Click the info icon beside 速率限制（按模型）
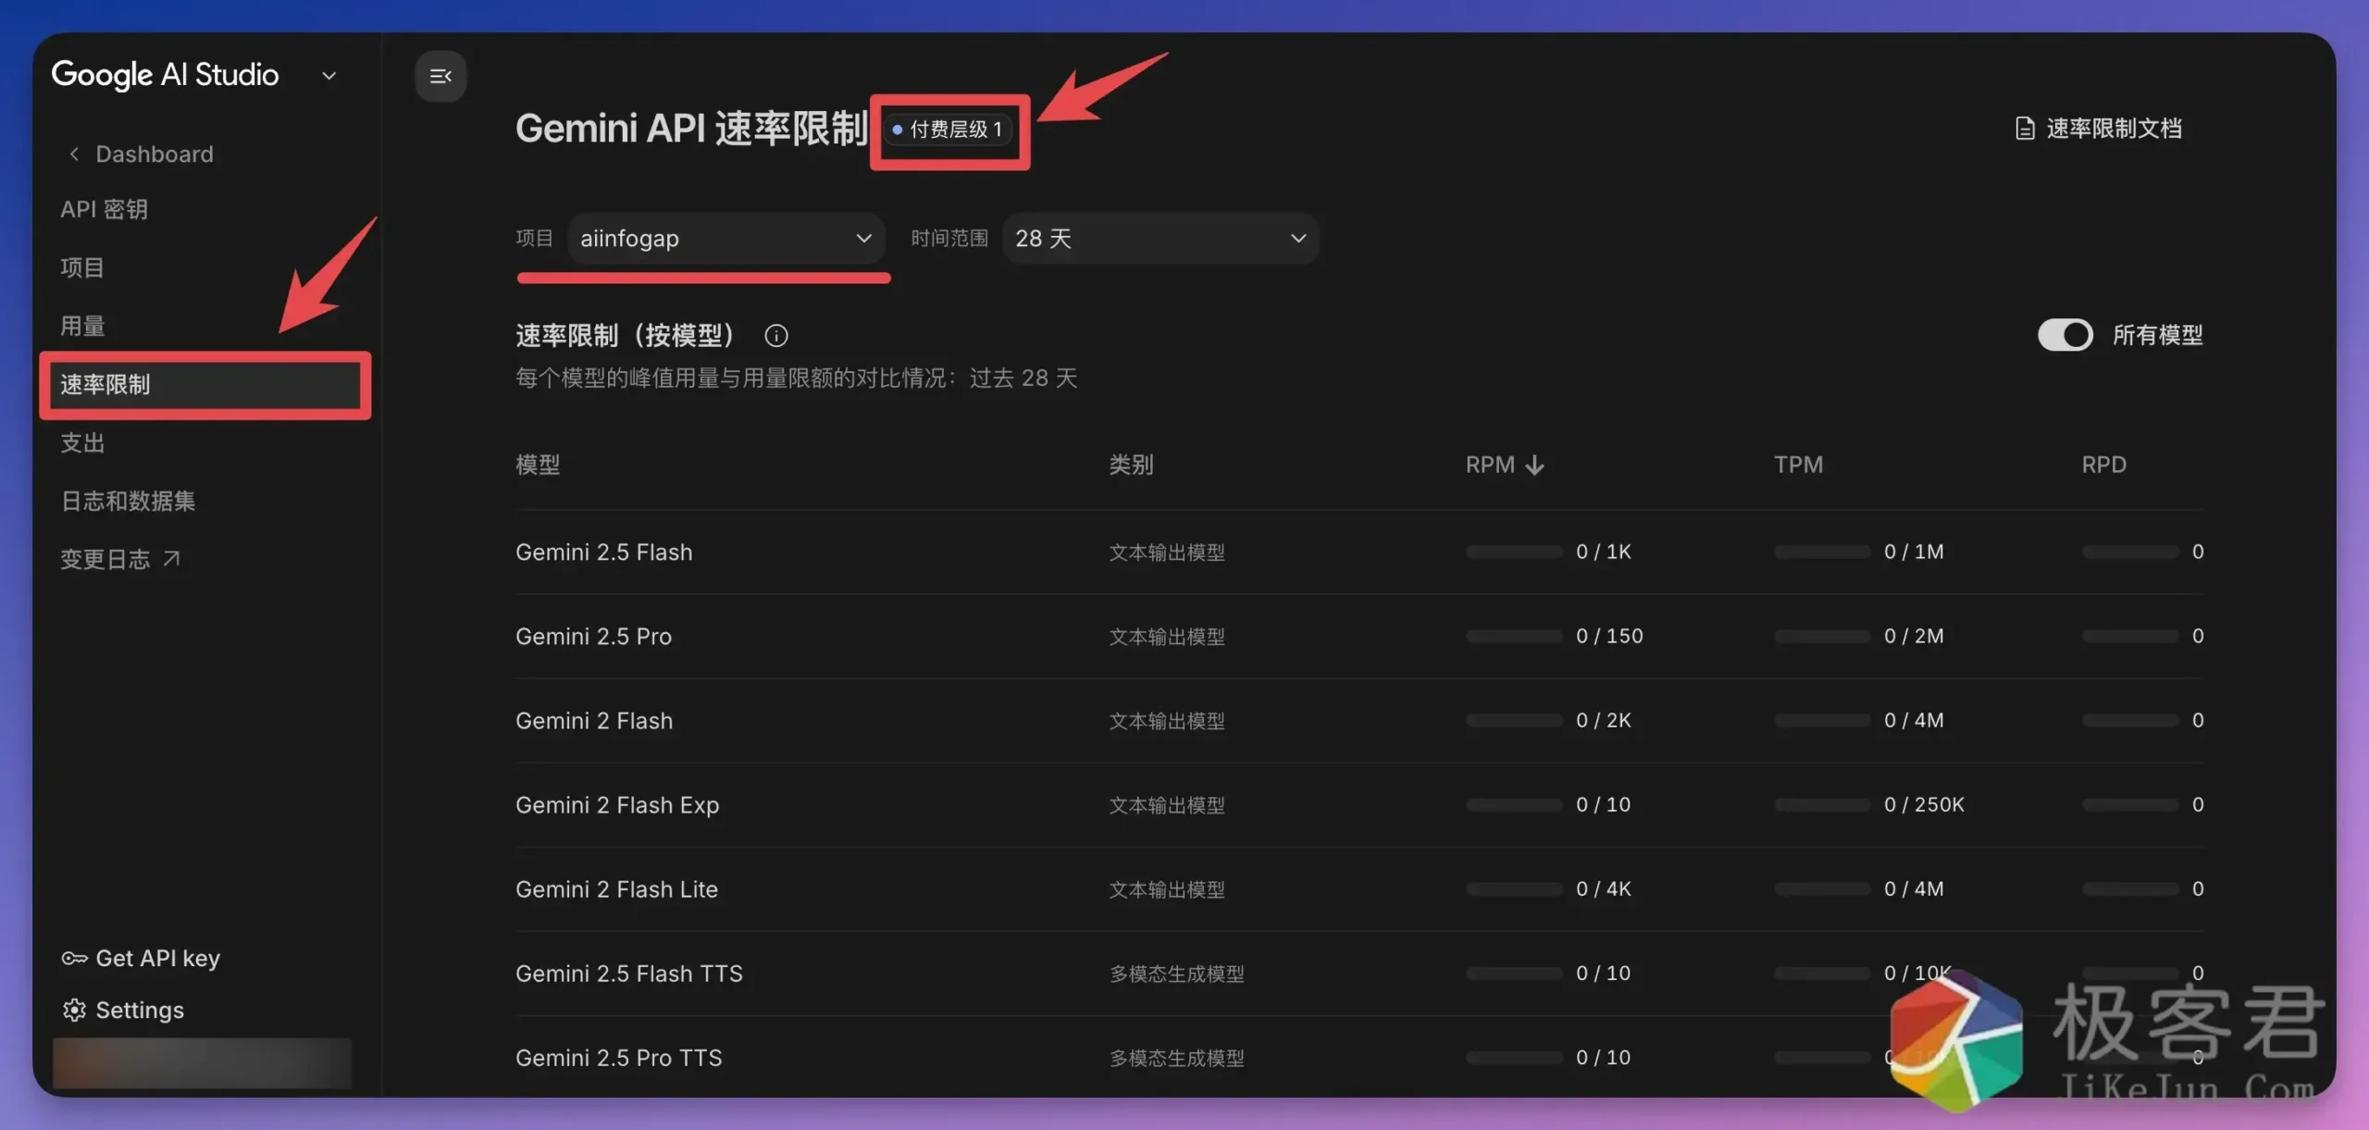The width and height of the screenshot is (2369, 1130). 775,335
